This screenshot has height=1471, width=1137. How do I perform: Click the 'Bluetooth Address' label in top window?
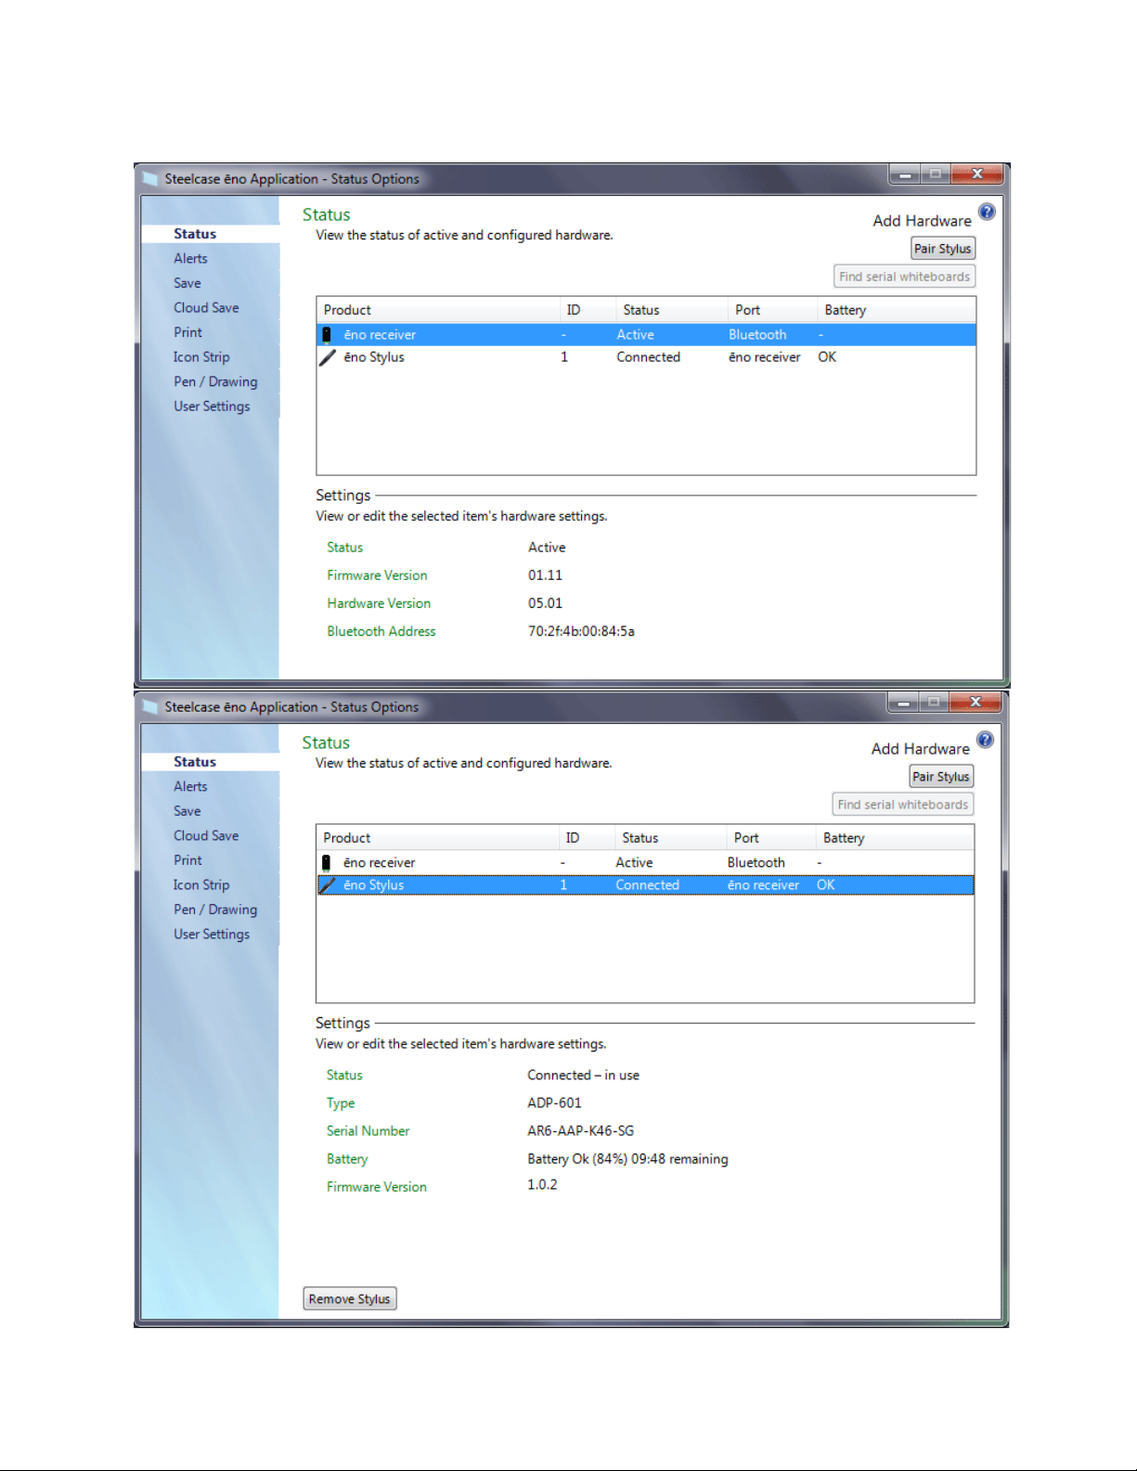381,631
